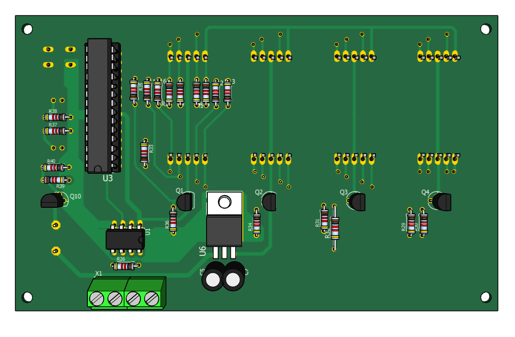
Task: Select resistor R26 below U1
Action: coord(124,266)
